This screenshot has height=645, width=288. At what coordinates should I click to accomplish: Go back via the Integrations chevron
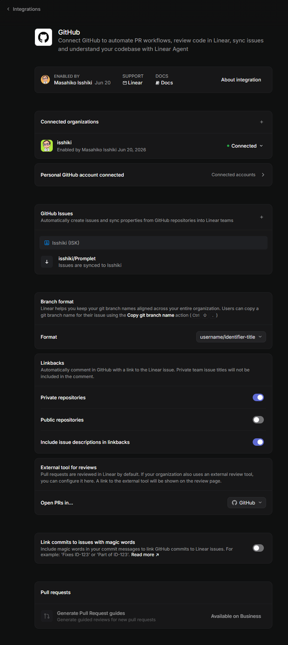[x=8, y=9]
